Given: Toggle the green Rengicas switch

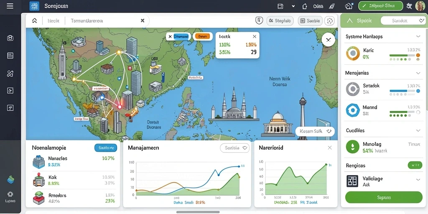Looking at the screenshot, I should point(415,165).
